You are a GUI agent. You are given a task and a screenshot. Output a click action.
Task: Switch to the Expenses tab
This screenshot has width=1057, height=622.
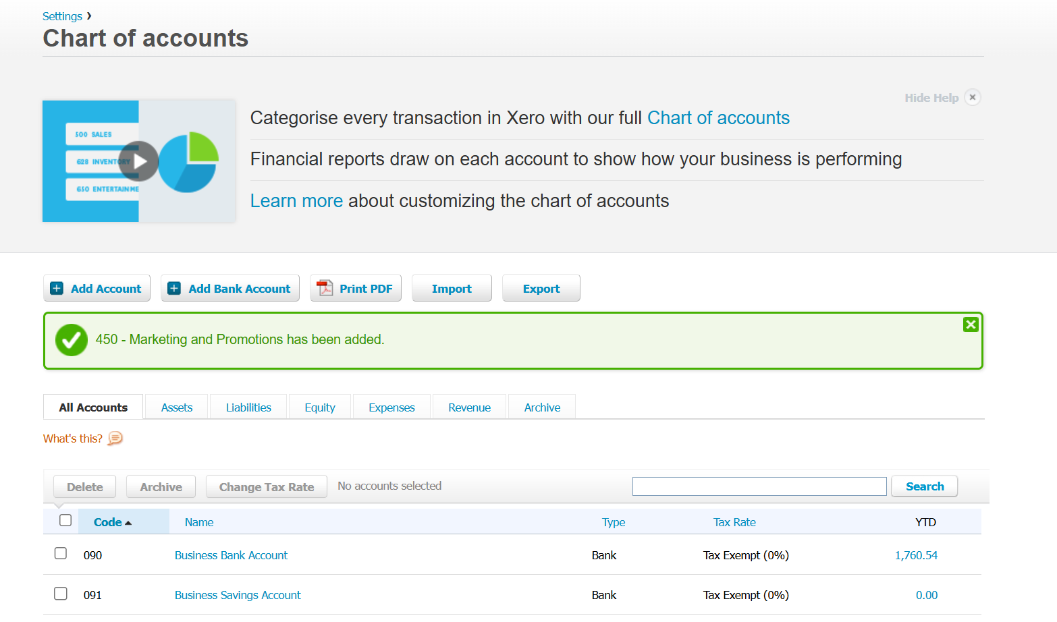tap(391, 407)
